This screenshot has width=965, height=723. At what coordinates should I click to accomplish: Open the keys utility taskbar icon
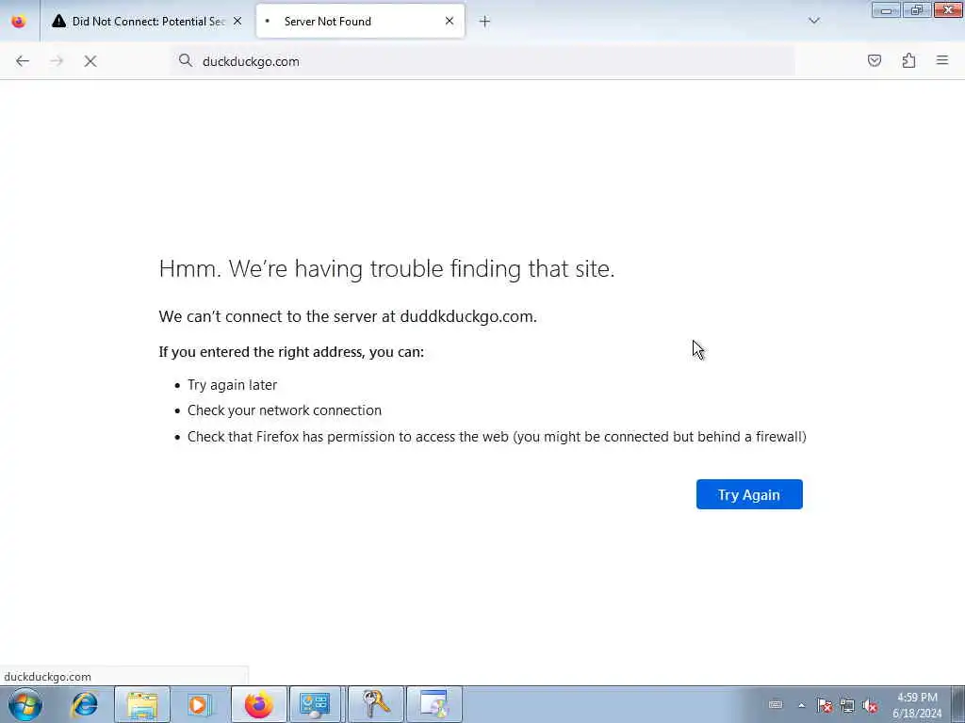[x=375, y=704]
